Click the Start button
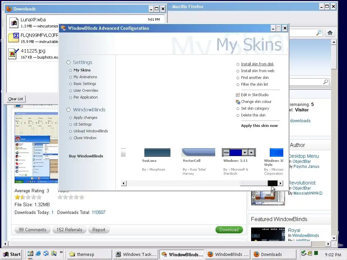Viewport: 347px width, 260px height. point(12,254)
